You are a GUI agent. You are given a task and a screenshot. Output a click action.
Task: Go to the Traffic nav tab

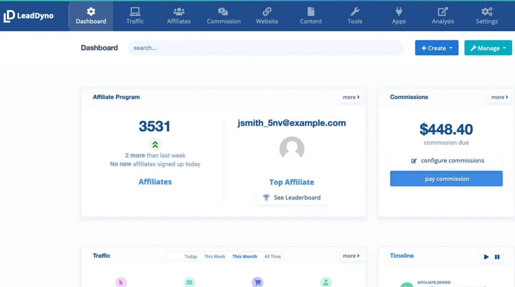(x=135, y=16)
